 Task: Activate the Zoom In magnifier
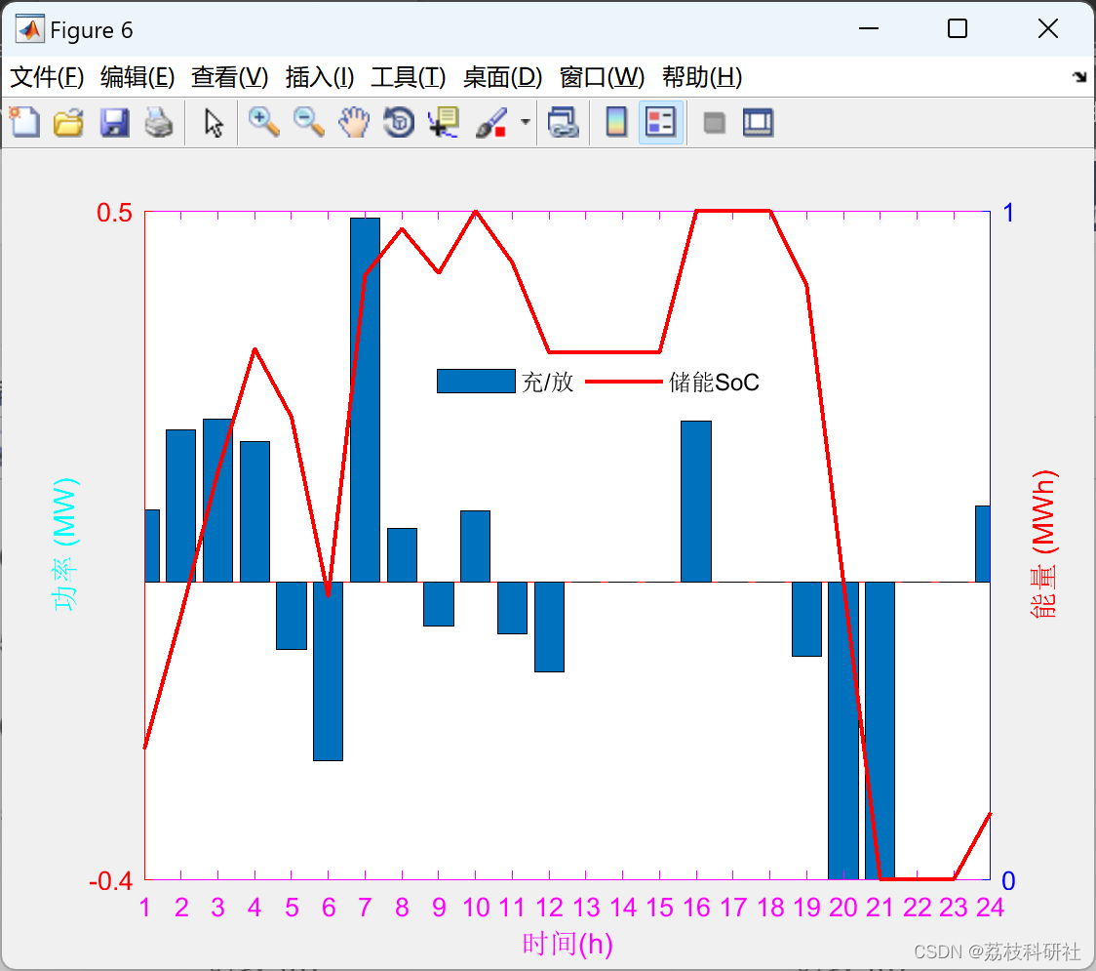[x=264, y=122]
